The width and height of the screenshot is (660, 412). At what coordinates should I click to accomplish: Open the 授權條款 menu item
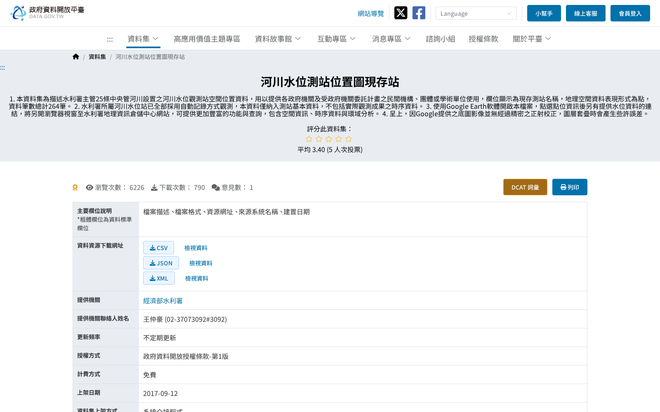click(x=483, y=39)
